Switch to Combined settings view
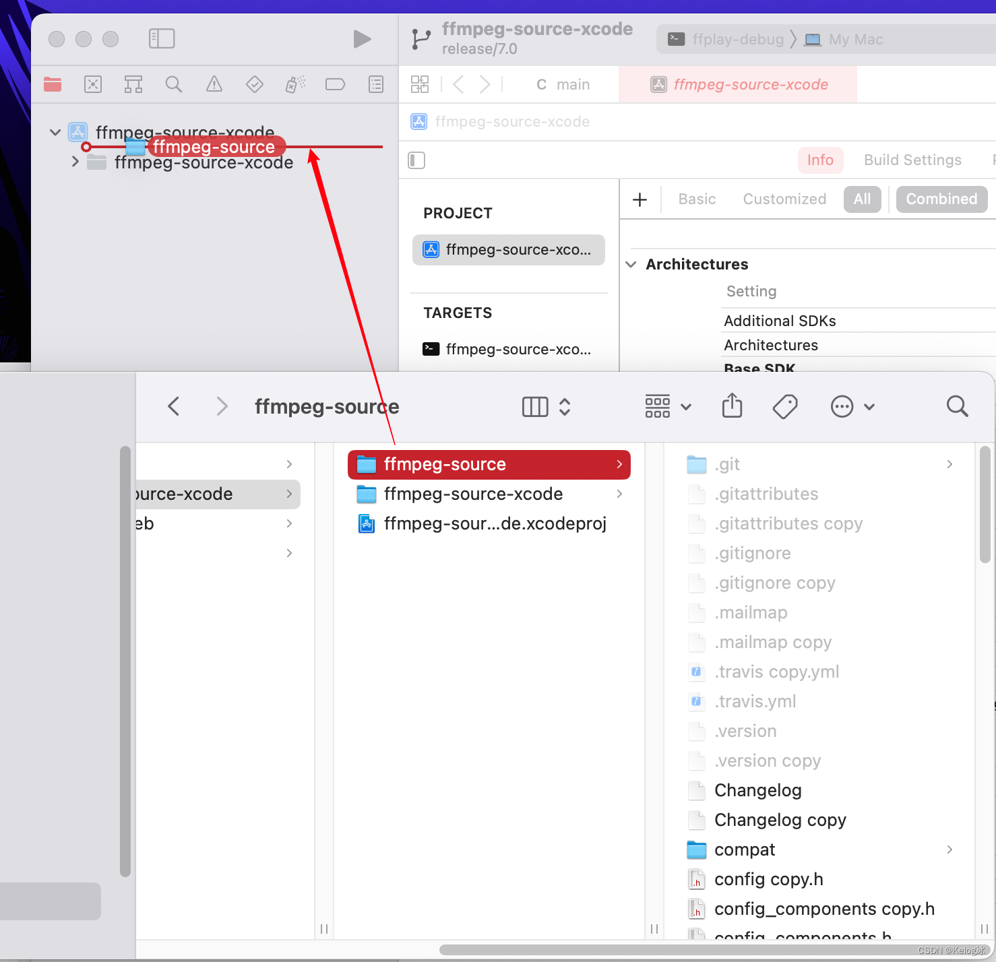This screenshot has width=996, height=962. tap(941, 199)
